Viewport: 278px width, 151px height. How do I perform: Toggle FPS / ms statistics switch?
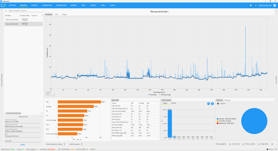(77, 140)
